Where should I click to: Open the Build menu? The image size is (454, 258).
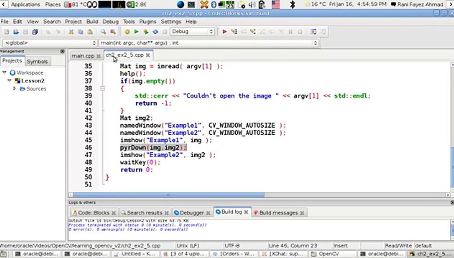coord(92,21)
